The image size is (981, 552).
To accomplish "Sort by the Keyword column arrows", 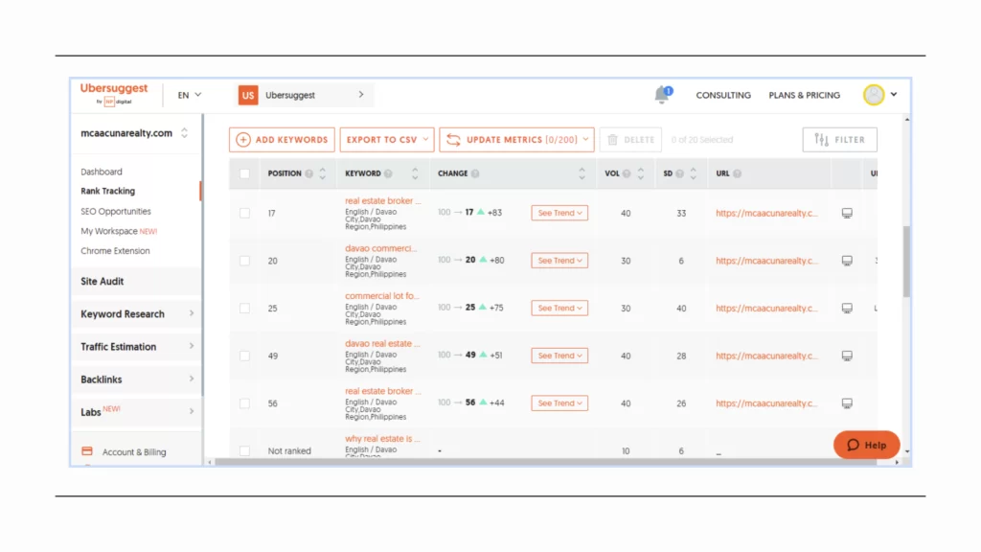I will pos(415,173).
